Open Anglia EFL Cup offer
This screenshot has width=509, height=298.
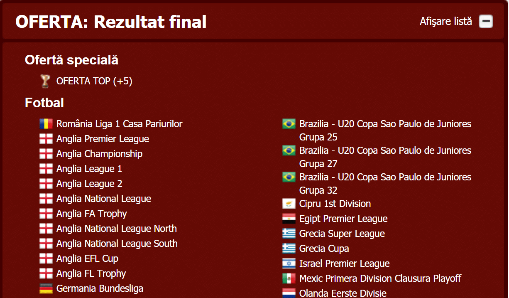[x=87, y=259]
